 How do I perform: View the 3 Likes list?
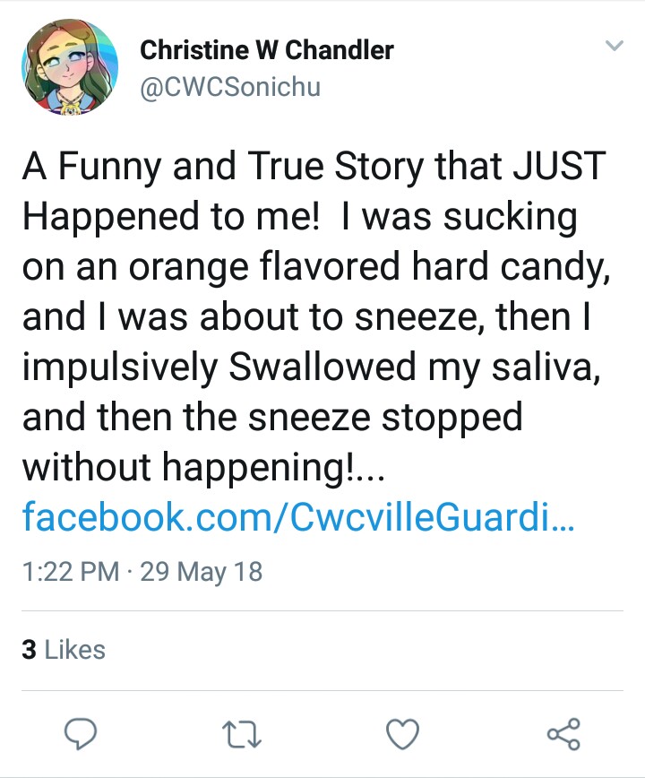click(64, 650)
